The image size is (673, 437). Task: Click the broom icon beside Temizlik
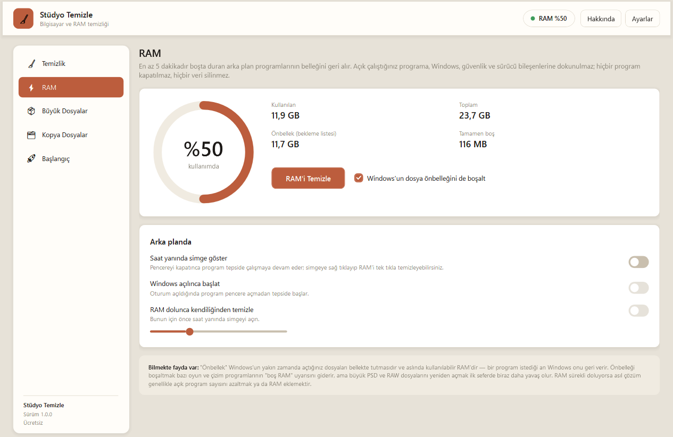point(31,64)
